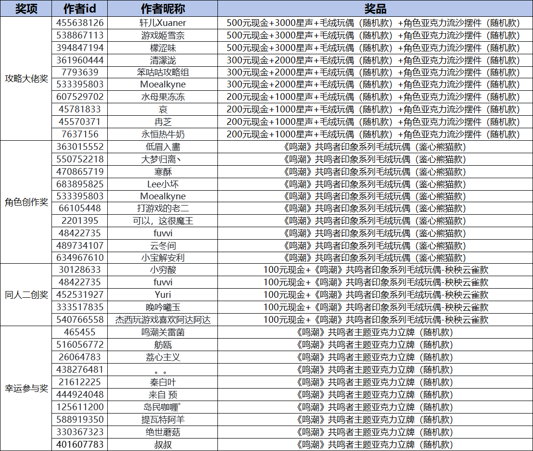Click author id 455638126
This screenshot has height=451, width=533.
click(x=80, y=23)
